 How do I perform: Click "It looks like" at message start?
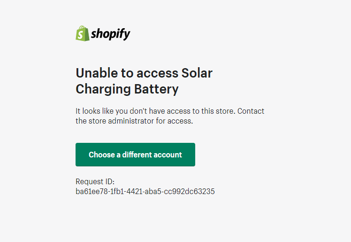click(x=94, y=111)
